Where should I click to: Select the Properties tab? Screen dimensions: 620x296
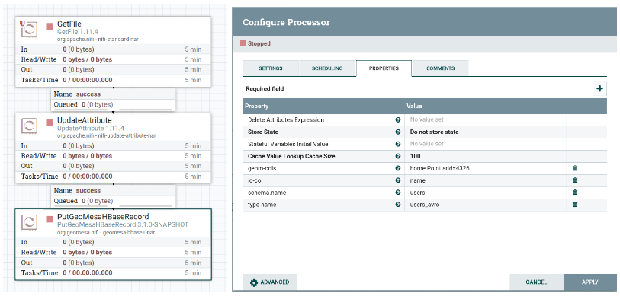click(x=384, y=68)
